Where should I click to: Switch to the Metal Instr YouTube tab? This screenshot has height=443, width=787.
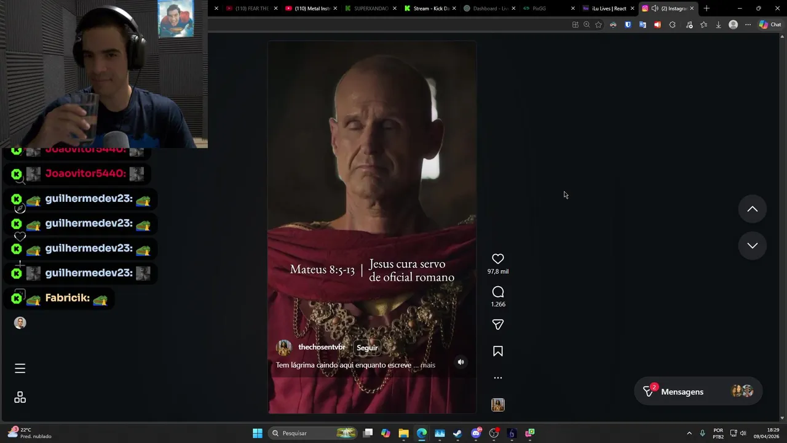(x=311, y=9)
